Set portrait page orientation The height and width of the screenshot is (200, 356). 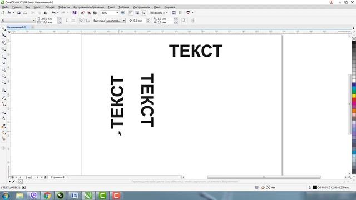[x=67, y=21]
